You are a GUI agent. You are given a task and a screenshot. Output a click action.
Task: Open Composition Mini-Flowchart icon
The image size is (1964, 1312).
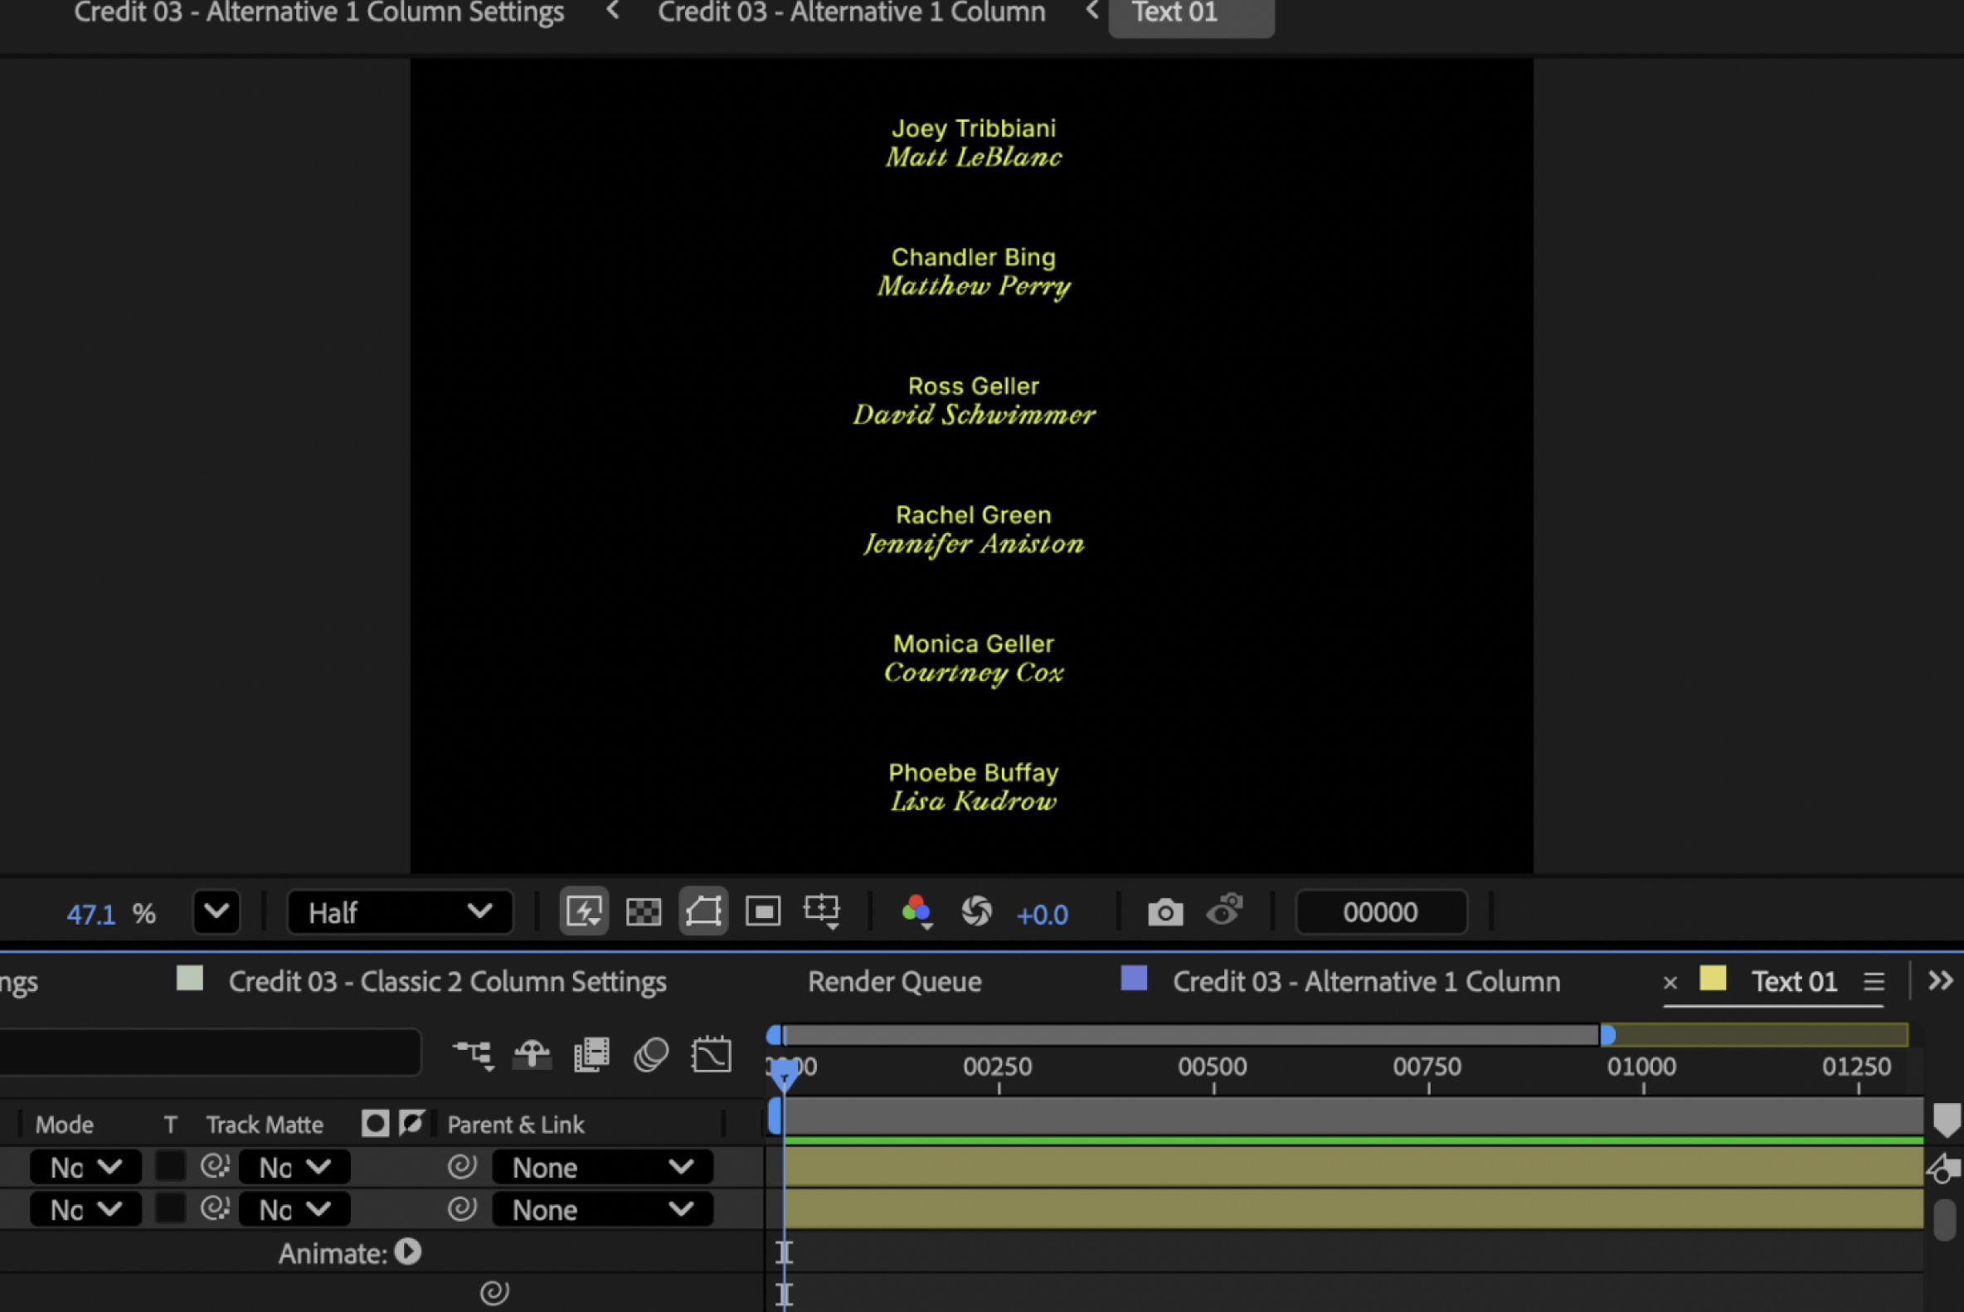[474, 1054]
